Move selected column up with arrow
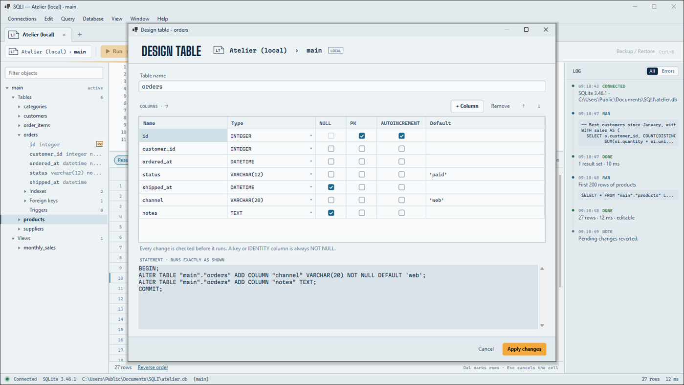Image resolution: width=684 pixels, height=385 pixels. coord(524,106)
